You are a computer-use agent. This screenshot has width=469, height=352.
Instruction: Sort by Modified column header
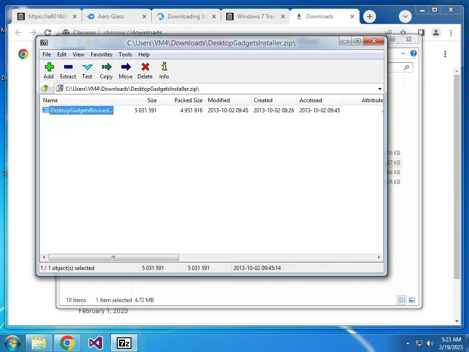click(228, 100)
